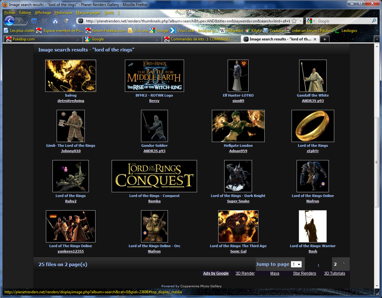Click the URL address bar

click(187, 21)
